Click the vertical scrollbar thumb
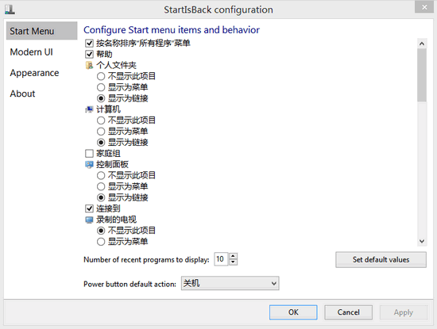437x329 pixels. click(422, 75)
